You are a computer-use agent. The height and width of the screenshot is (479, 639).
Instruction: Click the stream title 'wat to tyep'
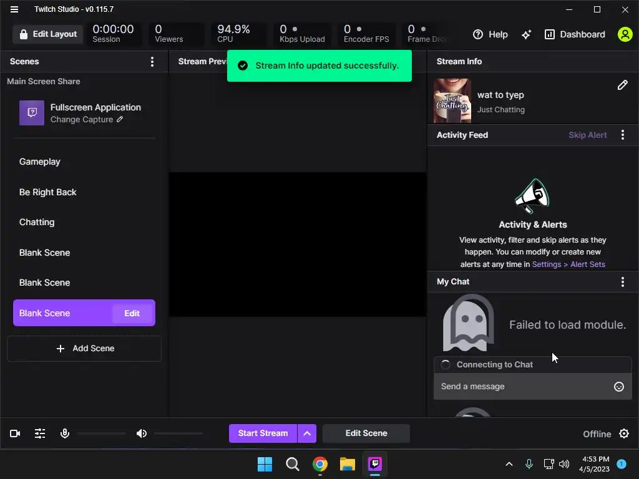pyautogui.click(x=500, y=95)
